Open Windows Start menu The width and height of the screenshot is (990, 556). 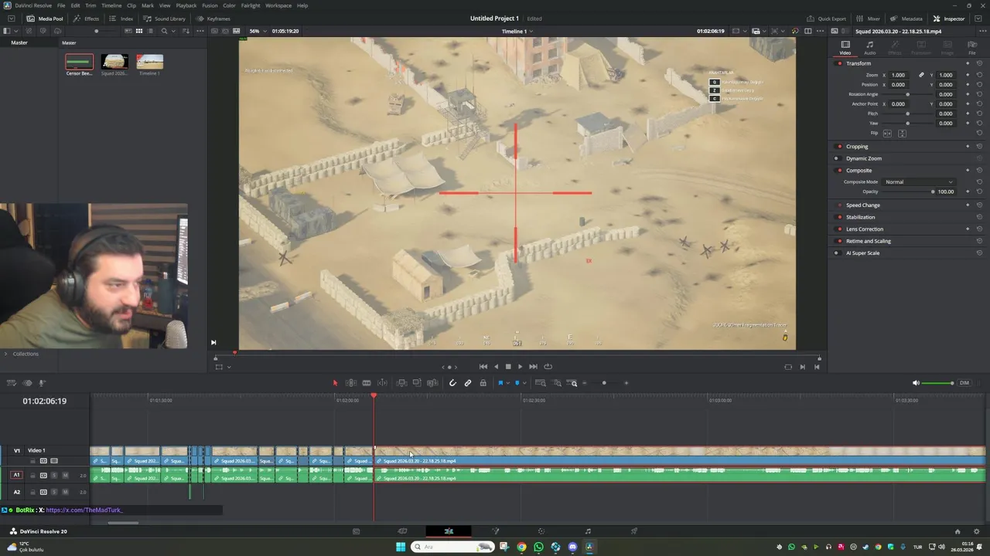pos(401,547)
